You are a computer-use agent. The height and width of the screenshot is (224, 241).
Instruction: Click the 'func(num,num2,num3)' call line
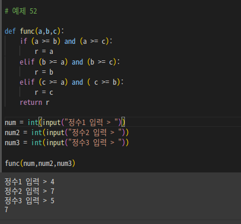point(40,164)
